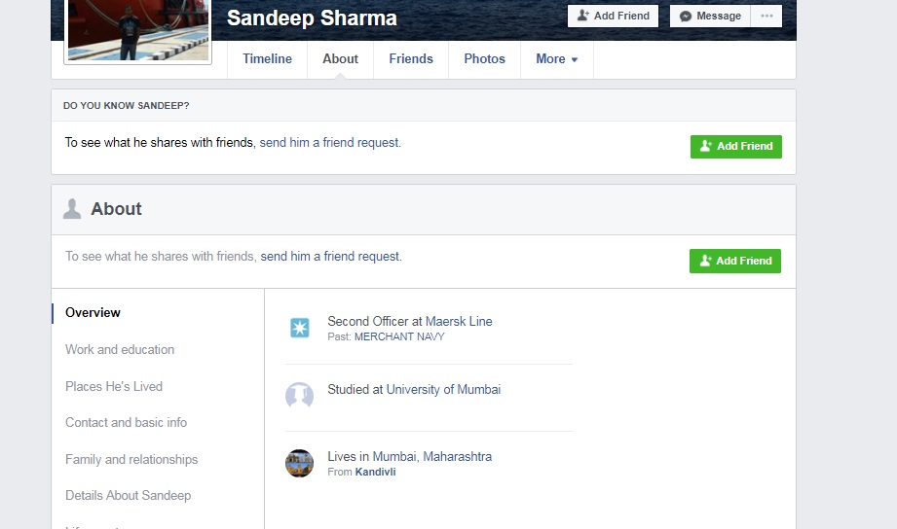Click the Mumbai city thumbnail icon
The height and width of the screenshot is (529, 897).
point(299,463)
